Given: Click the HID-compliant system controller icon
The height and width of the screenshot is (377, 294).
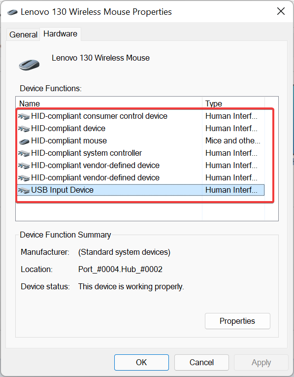Looking at the screenshot, I should tap(24, 153).
